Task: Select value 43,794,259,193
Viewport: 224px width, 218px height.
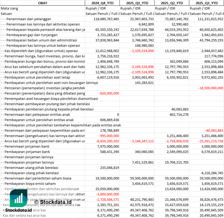Action: coord(211,40)
